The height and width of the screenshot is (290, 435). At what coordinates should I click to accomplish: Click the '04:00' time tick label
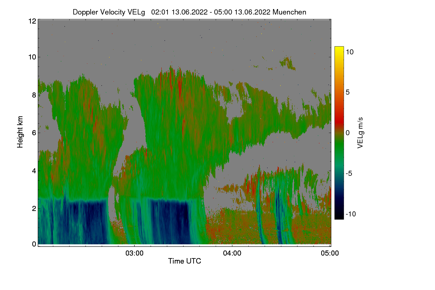232,253
